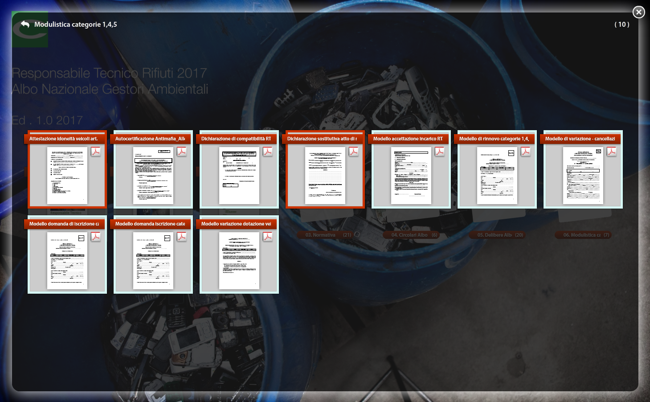Select Modello variazione dotazione veicoli title
The height and width of the screenshot is (402, 650).
coord(236,224)
